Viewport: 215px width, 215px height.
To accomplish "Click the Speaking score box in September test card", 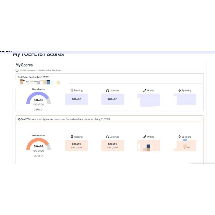I will [x=185, y=99].
